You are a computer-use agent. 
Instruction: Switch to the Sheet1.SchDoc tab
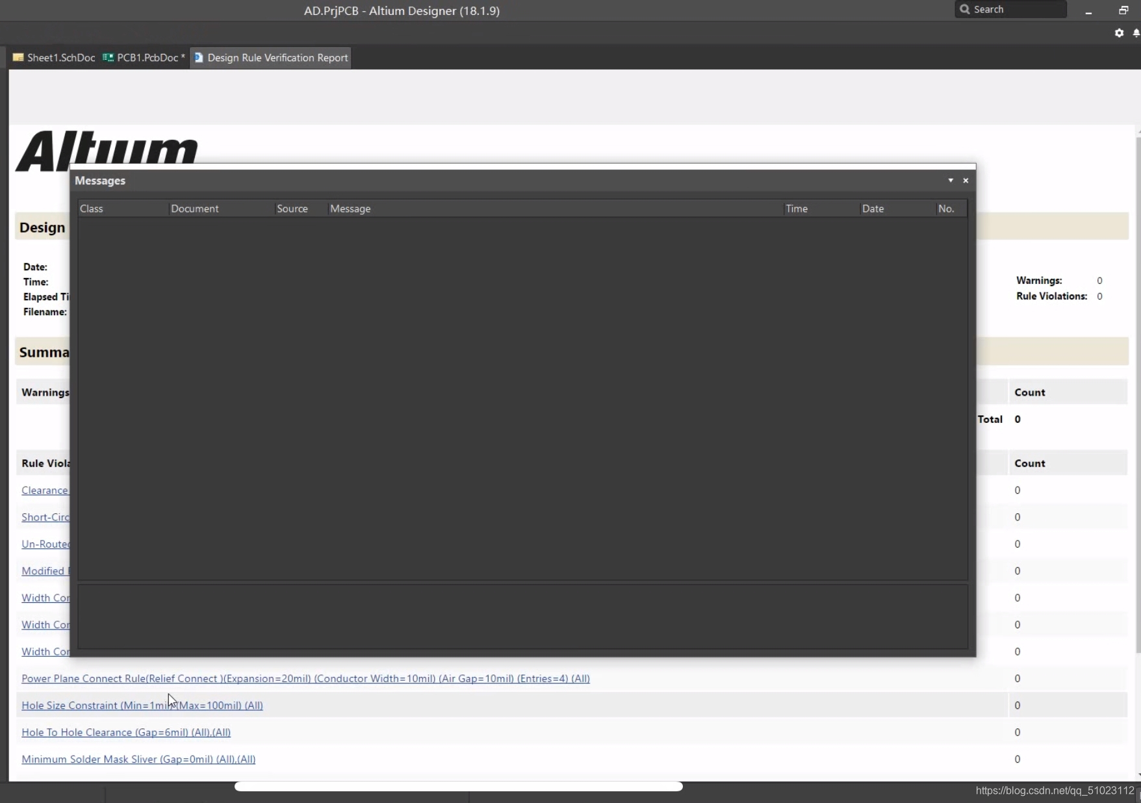point(55,57)
